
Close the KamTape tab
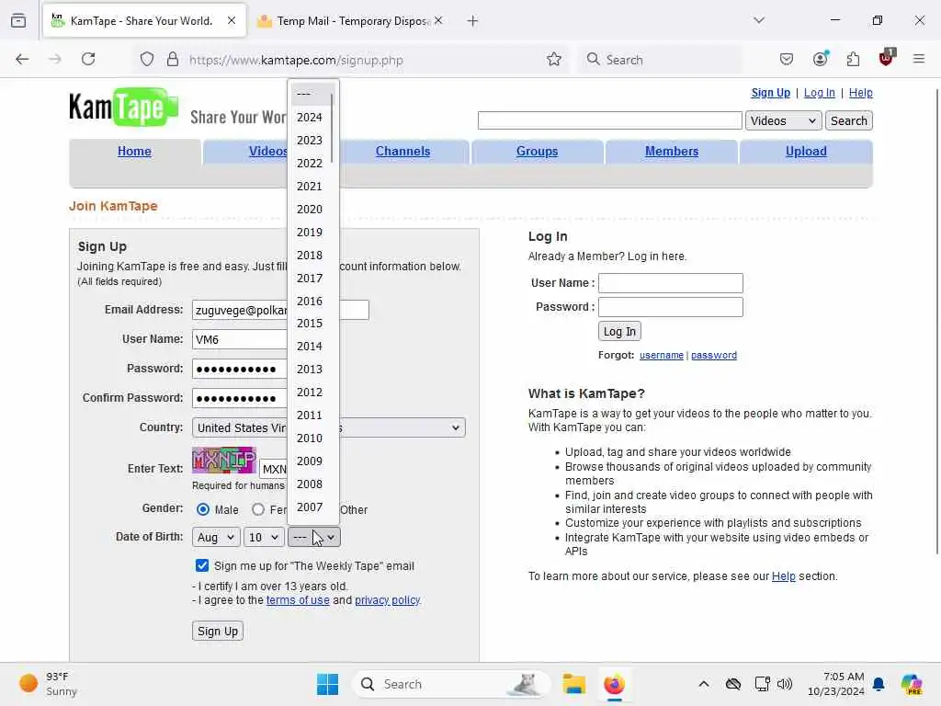(x=231, y=20)
